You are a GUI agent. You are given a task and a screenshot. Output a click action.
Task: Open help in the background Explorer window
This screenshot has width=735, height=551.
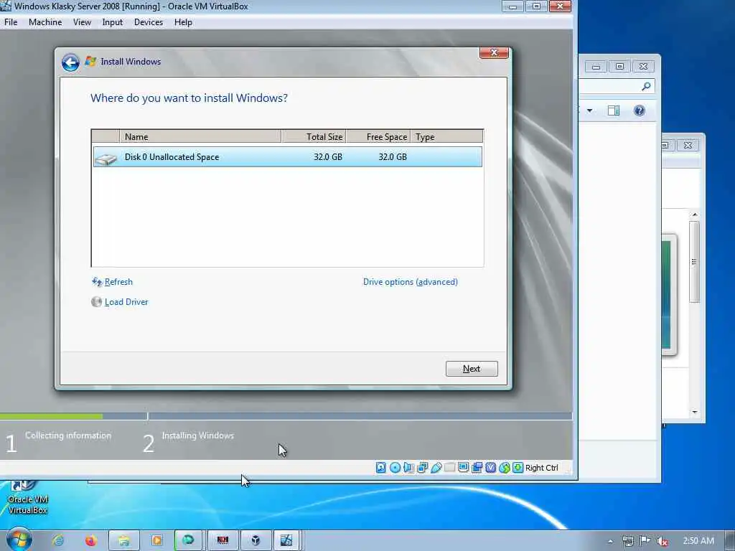(640, 110)
